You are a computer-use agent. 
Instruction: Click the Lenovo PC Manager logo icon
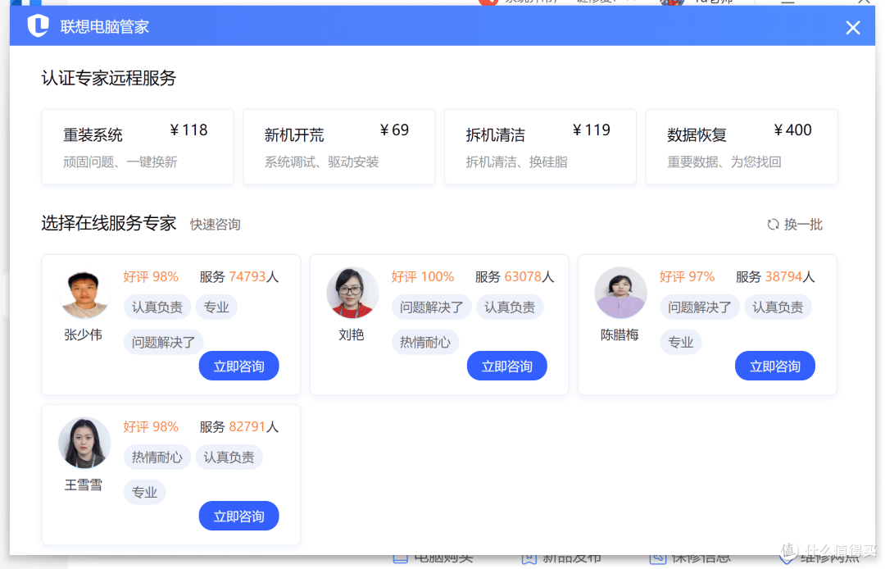(39, 26)
